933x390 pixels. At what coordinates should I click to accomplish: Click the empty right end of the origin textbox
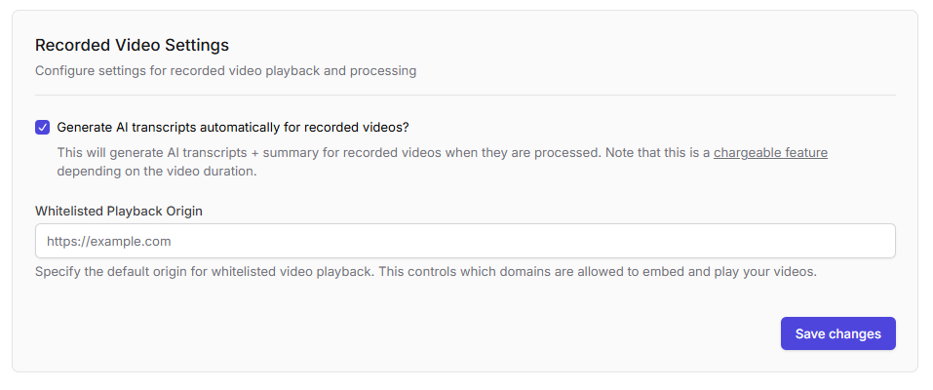[838, 241]
